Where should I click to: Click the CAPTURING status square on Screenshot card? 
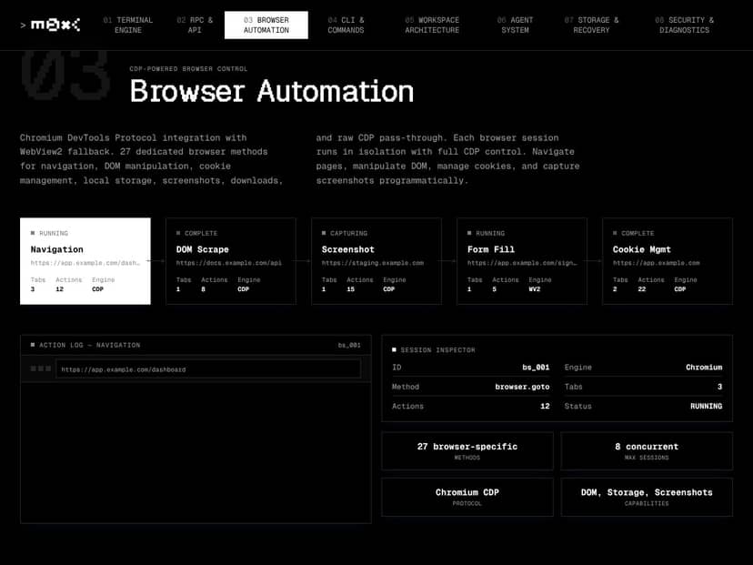pyautogui.click(x=324, y=233)
